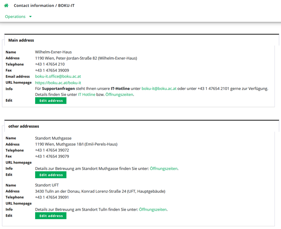Click the Operations dropdown arrow
Screen dimensions: 281x229
31,17
